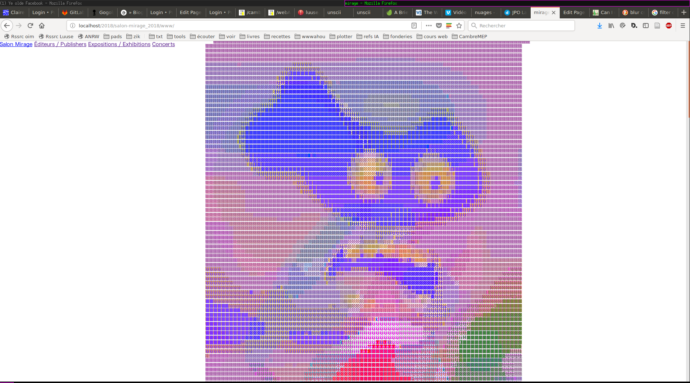This screenshot has height=383, width=690.
Task: Click the Reload page icon
Action: tap(30, 26)
